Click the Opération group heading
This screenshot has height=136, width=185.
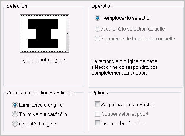tap(102, 6)
